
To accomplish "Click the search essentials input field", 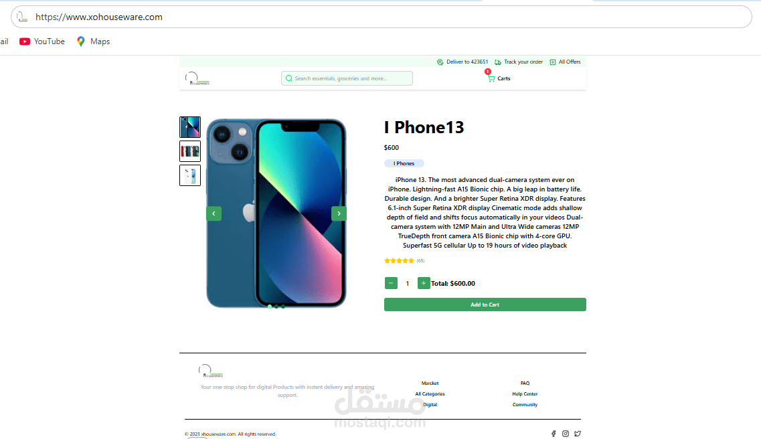I will (x=347, y=78).
